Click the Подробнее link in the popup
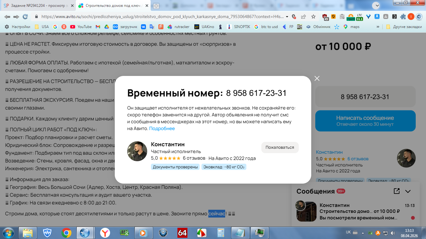This screenshot has height=239, width=426. click(x=162, y=129)
